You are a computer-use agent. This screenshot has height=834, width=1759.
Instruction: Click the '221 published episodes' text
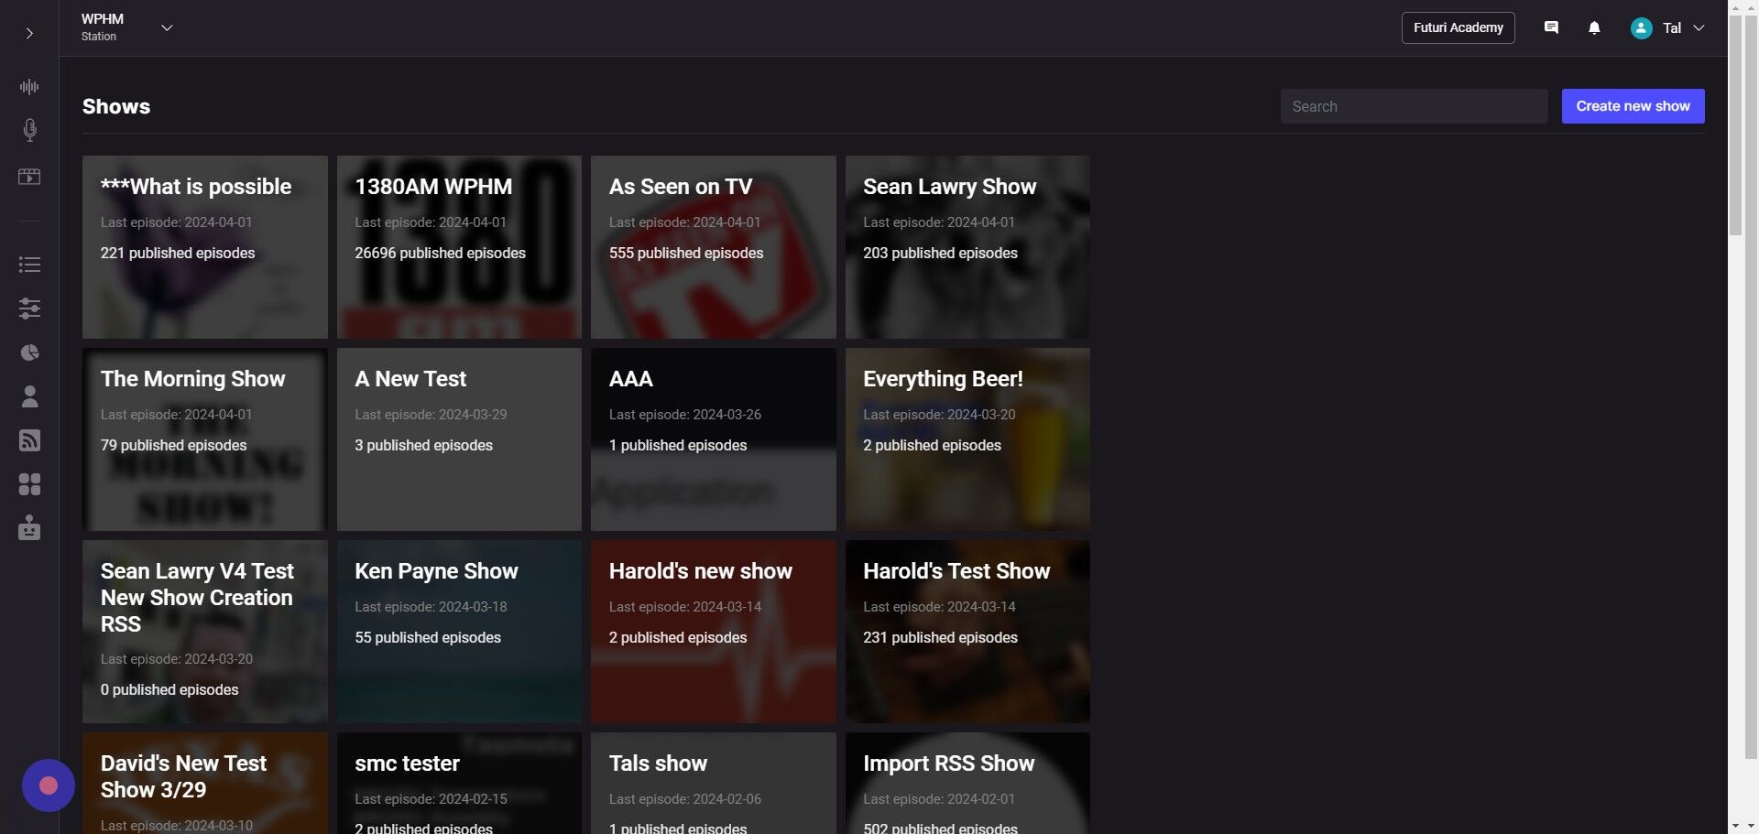178,253
